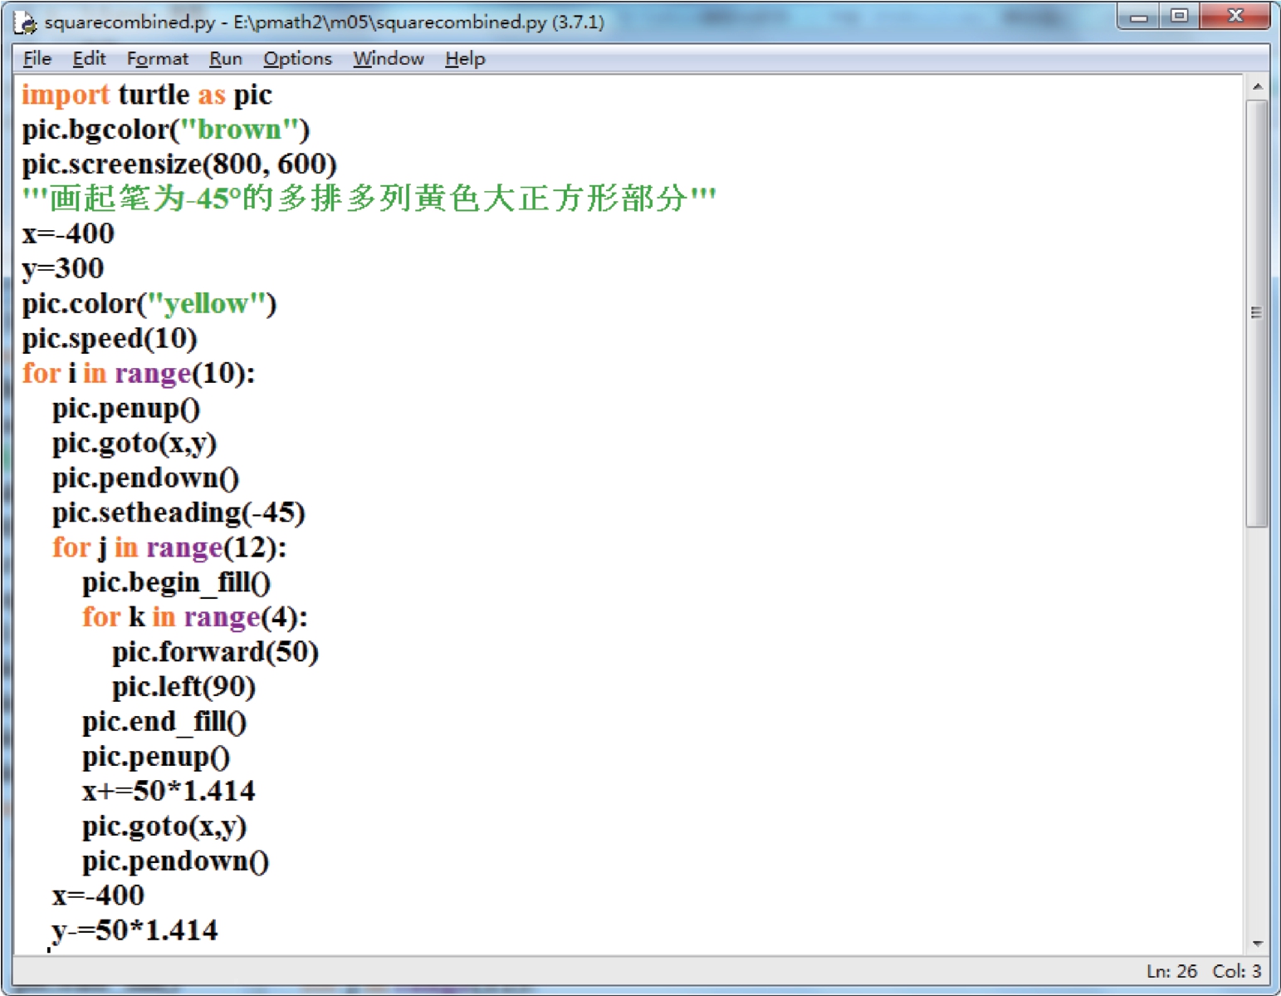Click the 'Ln: 26' status bar entry

[1171, 971]
